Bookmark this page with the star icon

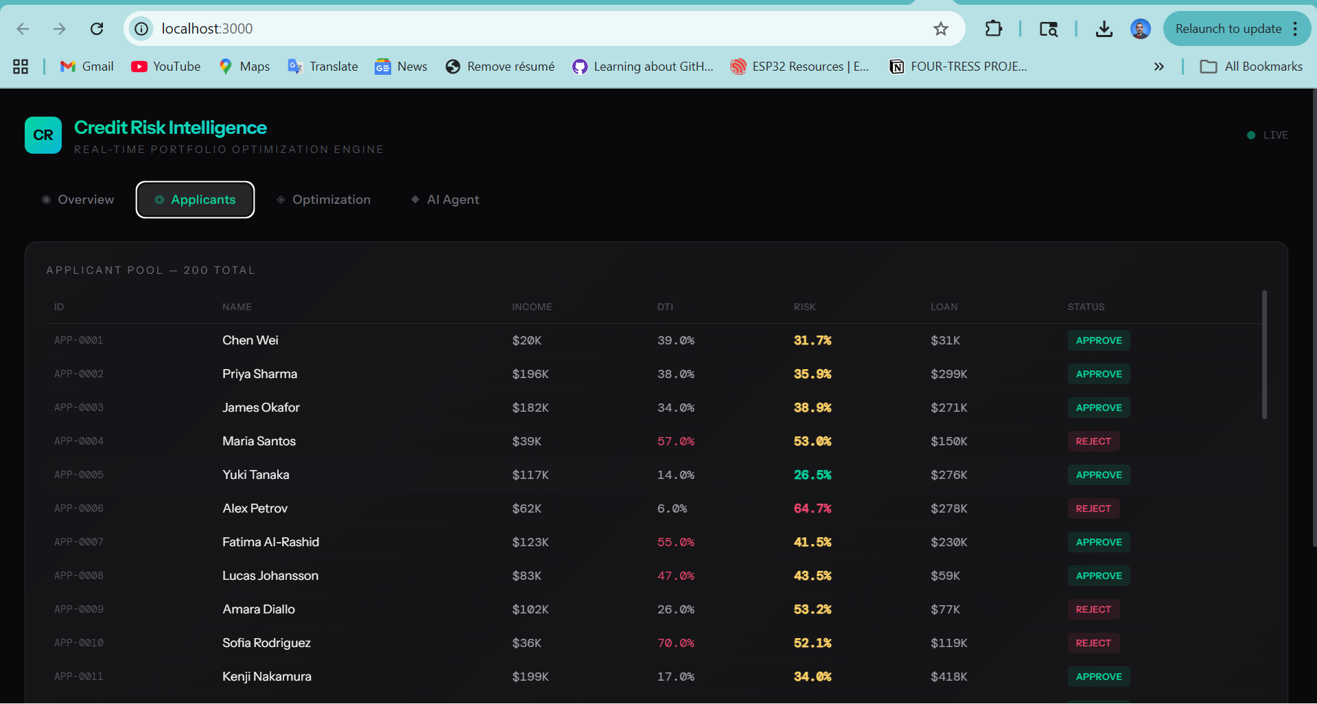point(940,29)
